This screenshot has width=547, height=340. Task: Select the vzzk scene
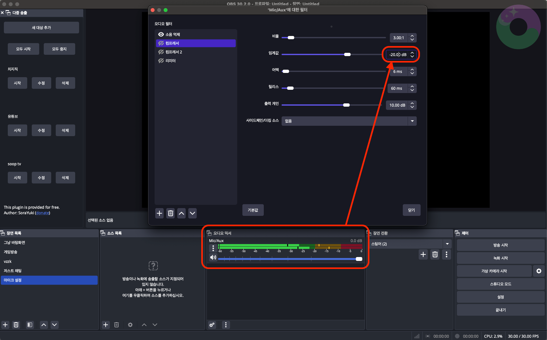(x=49, y=261)
